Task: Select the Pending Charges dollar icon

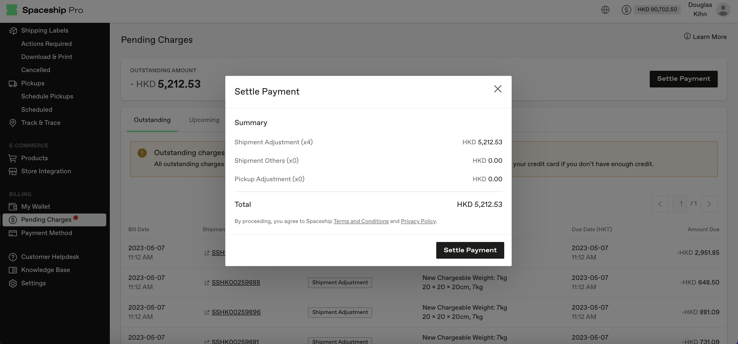Action: click(x=13, y=219)
